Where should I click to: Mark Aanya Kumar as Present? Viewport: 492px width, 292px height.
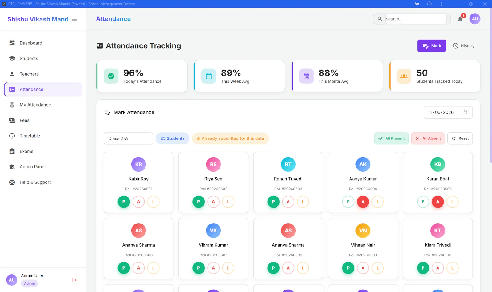click(x=348, y=202)
